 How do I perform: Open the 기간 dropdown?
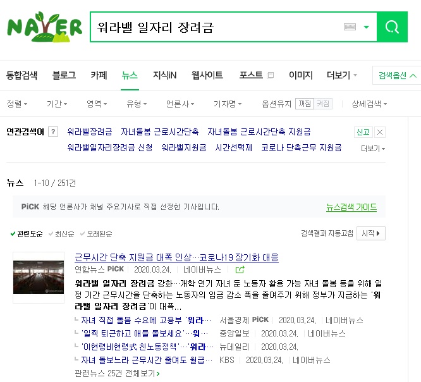click(x=57, y=104)
